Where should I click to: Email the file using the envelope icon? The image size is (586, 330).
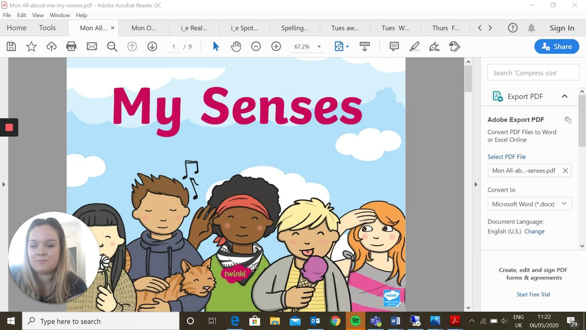point(92,46)
